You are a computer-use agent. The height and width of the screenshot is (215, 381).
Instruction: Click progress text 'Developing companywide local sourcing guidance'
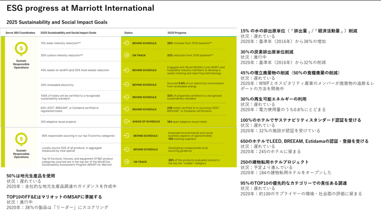188,149
